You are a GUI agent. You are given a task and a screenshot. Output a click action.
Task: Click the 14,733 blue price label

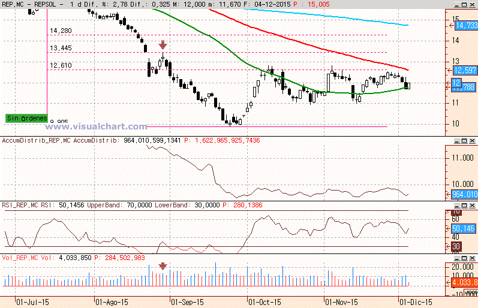pyautogui.click(x=466, y=26)
